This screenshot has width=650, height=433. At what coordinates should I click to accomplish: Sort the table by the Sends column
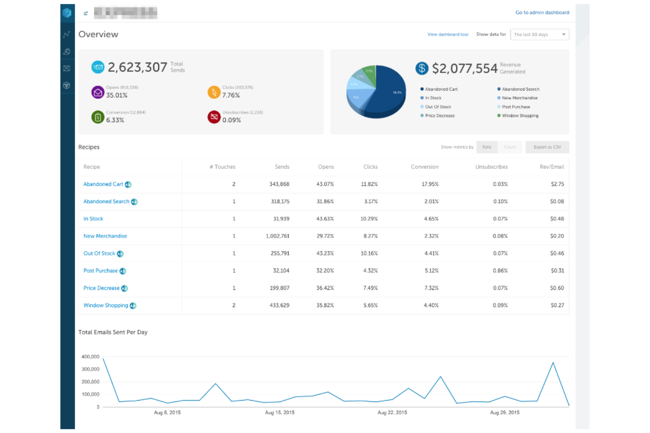point(282,167)
